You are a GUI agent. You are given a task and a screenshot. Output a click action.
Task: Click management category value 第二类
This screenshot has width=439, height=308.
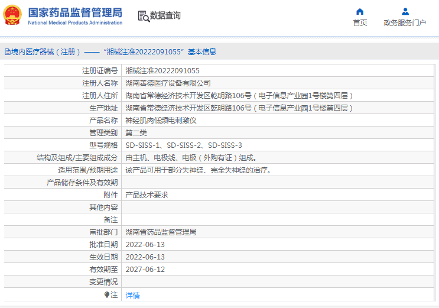click(136, 133)
